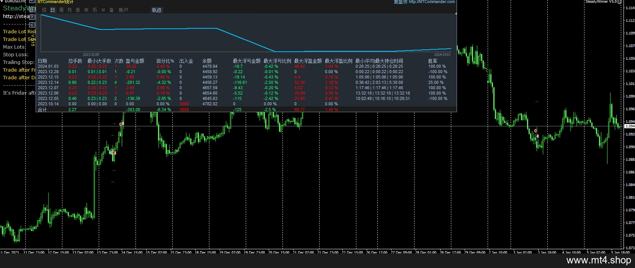Select the 月 monthly statistics tab
This screenshot has height=268, width=635.
[x=69, y=10]
